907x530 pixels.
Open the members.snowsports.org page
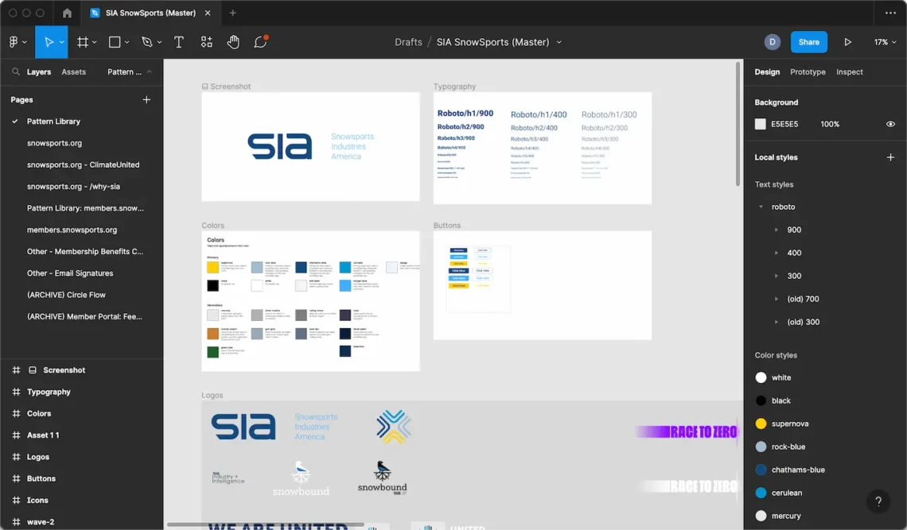coord(72,230)
